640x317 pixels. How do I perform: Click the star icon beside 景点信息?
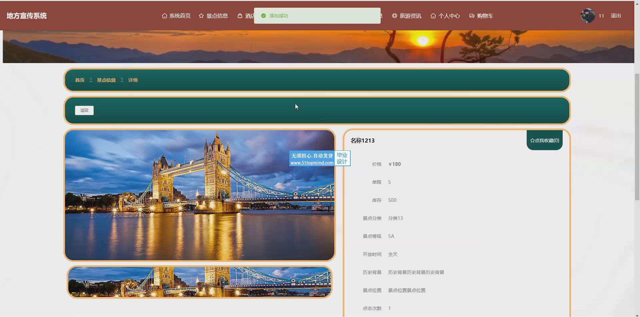point(201,16)
